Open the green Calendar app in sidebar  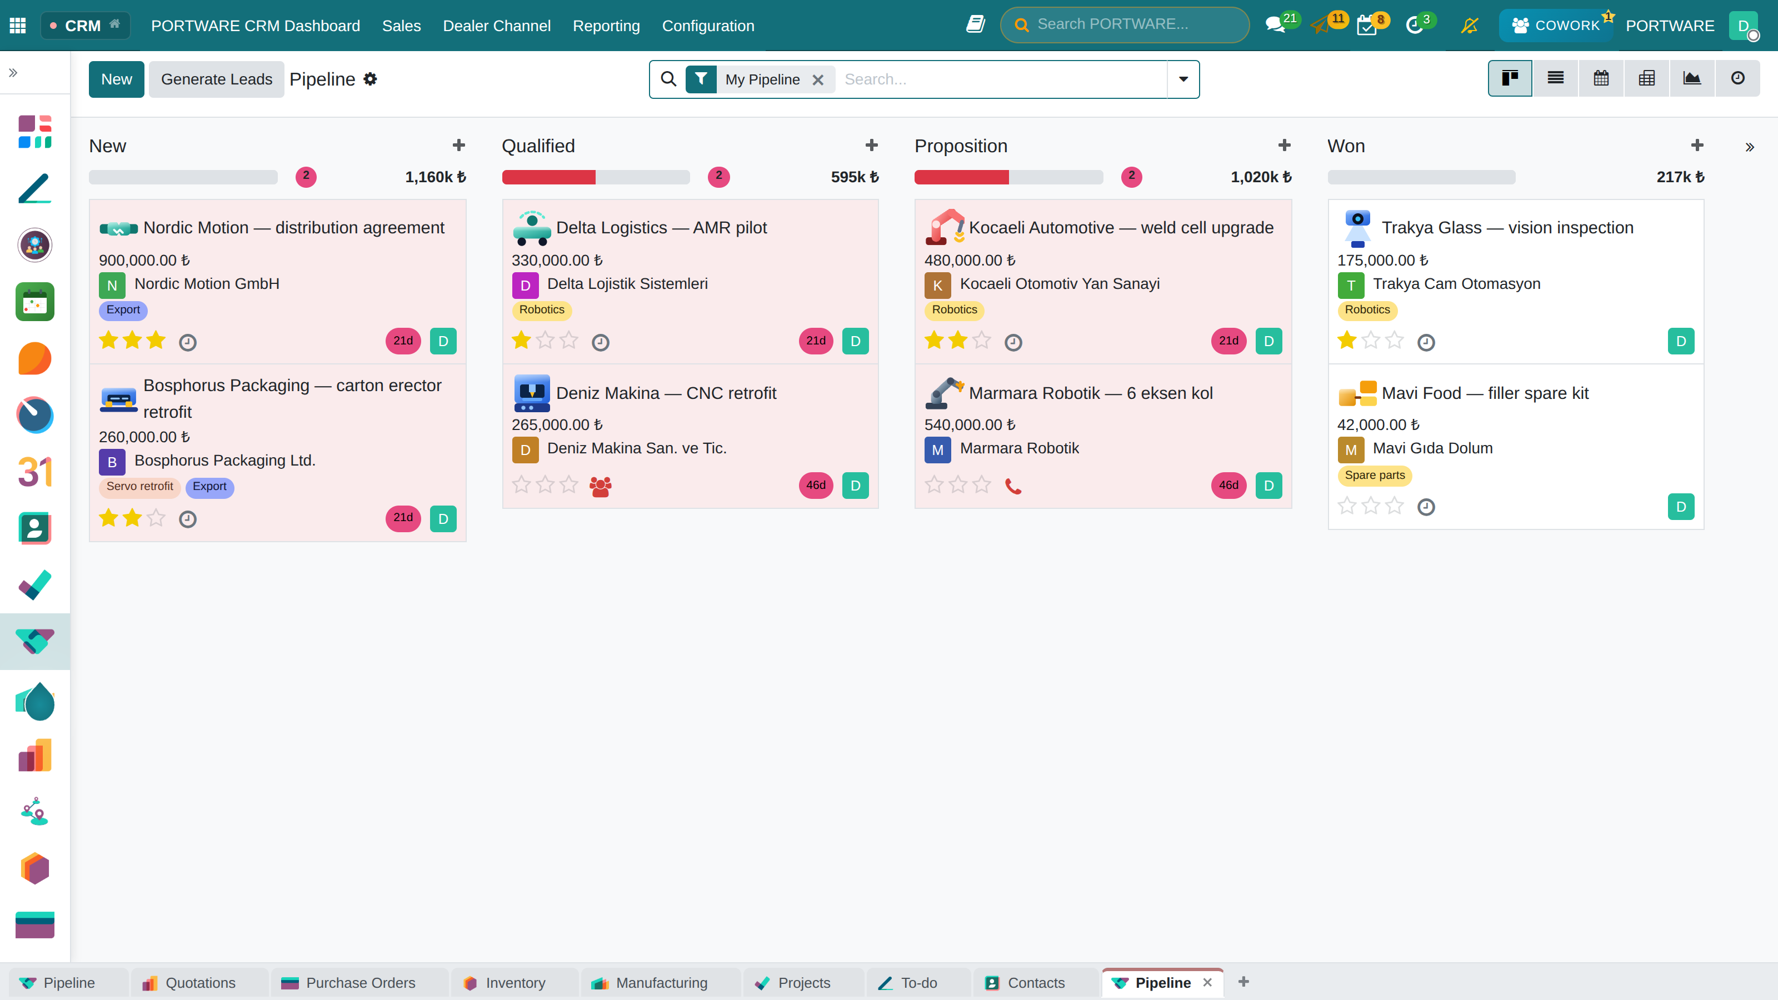click(34, 302)
